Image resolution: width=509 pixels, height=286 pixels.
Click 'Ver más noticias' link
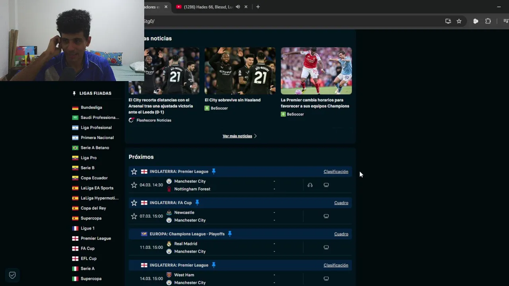(237, 136)
